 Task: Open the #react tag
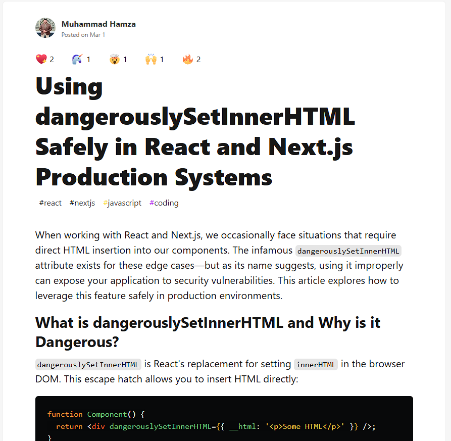click(x=50, y=203)
